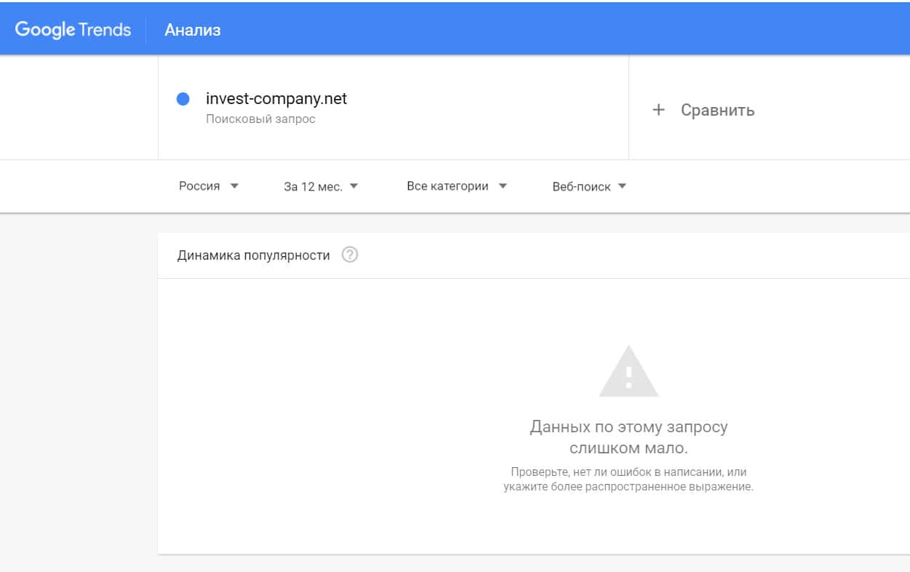Viewport: 910px width, 572px height.
Task: Click the arrow beside Все категории
Action: coord(503,186)
